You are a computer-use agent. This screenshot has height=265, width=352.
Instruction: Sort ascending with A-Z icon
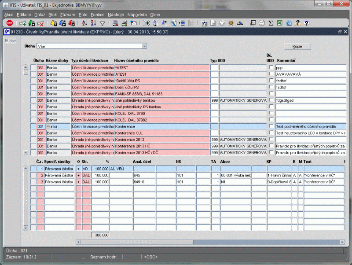click(x=84, y=23)
